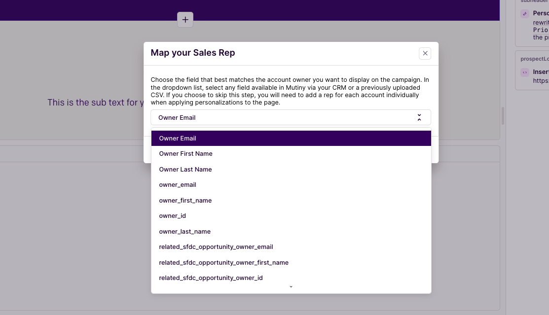The width and height of the screenshot is (549, 315).
Task: Click the prospectLogo card label
Action: tap(535, 59)
